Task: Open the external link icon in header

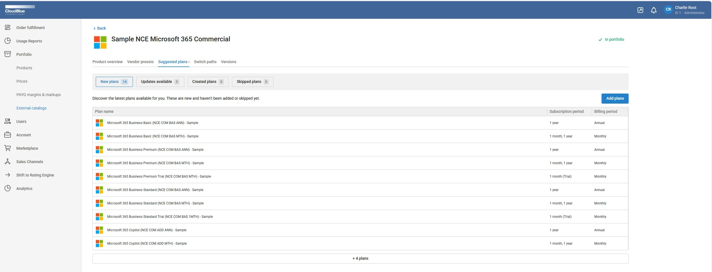Action: pyautogui.click(x=640, y=10)
